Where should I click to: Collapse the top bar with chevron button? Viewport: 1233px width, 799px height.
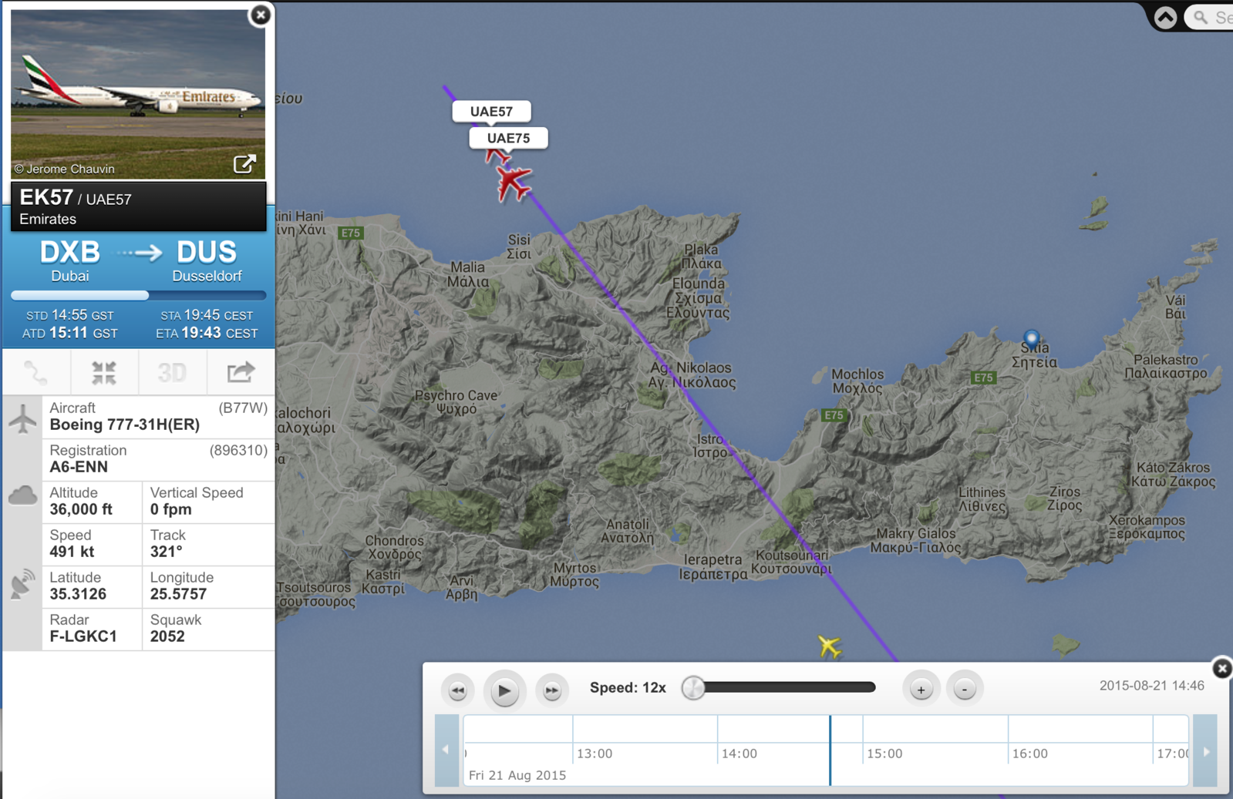pos(1165,17)
